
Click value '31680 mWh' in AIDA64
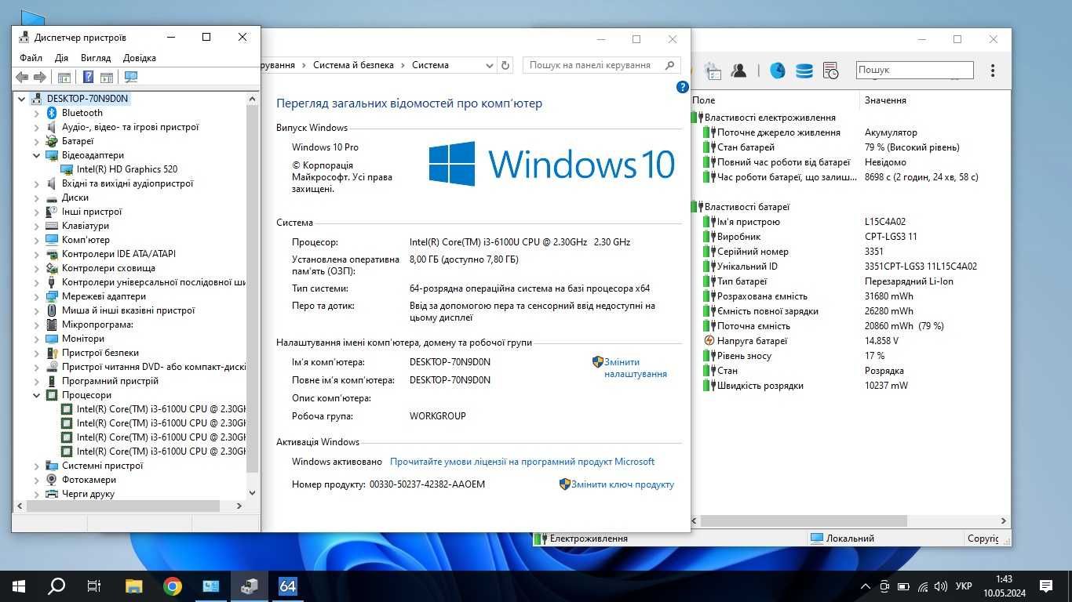point(889,296)
